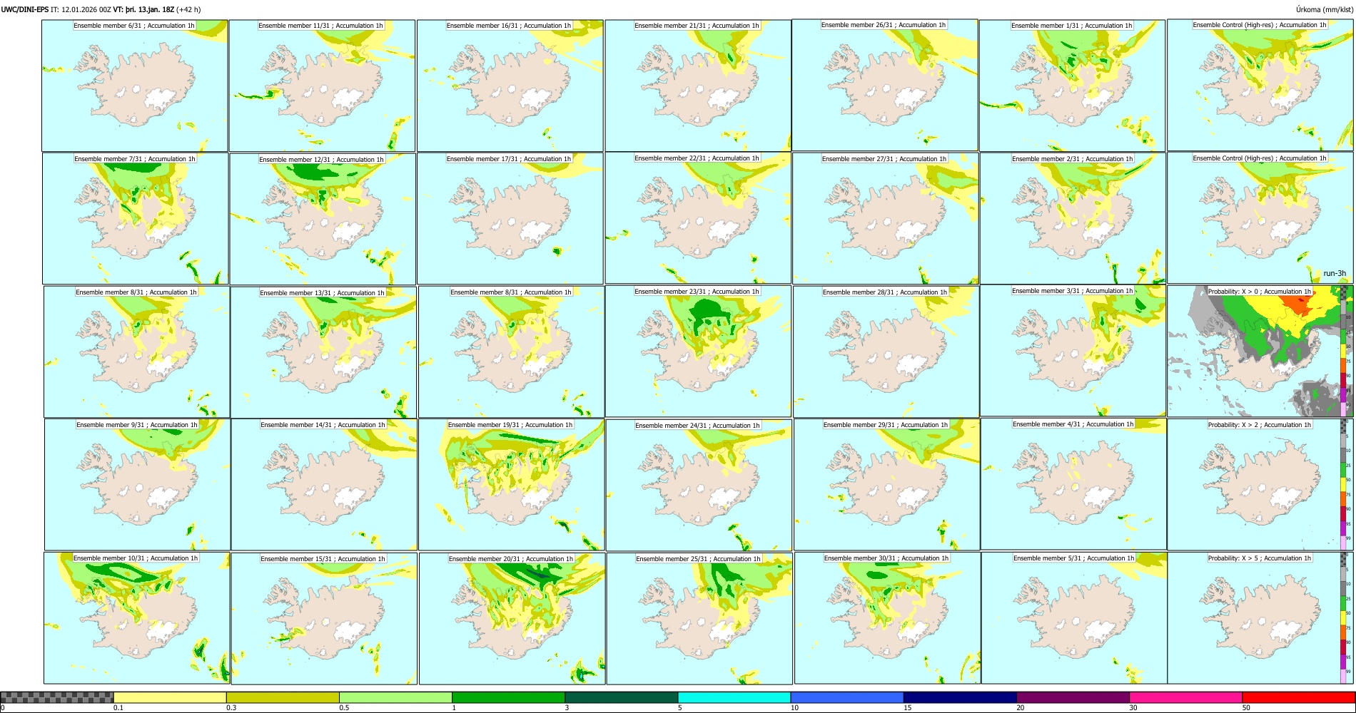This screenshot has width=1356, height=713.
Task: Open the Ensemble member 30/31 map panel
Action: point(887,618)
